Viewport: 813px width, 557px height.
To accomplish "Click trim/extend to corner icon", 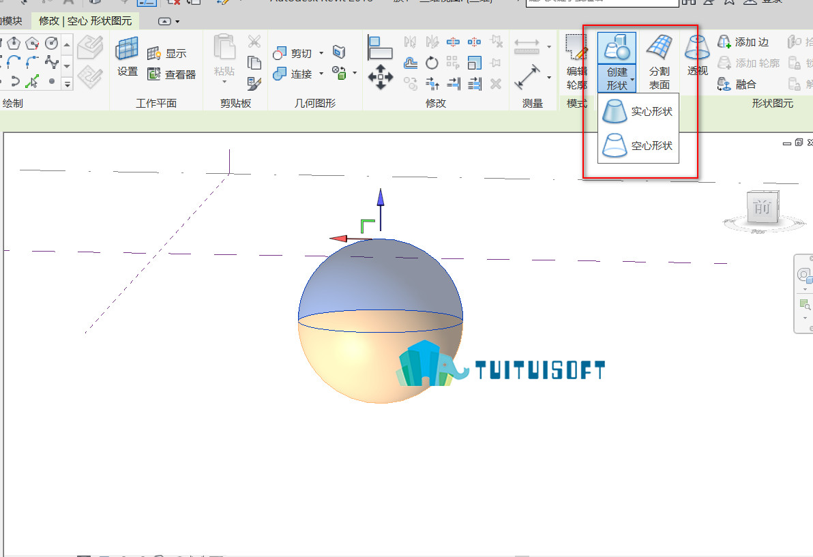I will [x=432, y=83].
